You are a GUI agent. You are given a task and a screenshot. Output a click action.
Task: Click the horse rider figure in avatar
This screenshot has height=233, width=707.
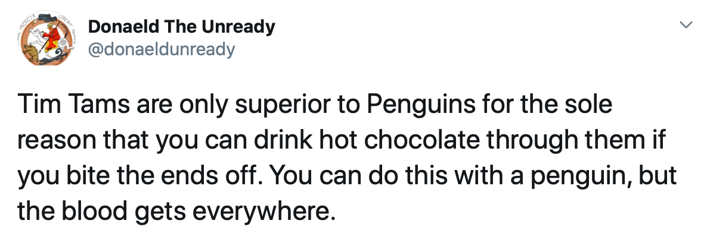pos(51,37)
